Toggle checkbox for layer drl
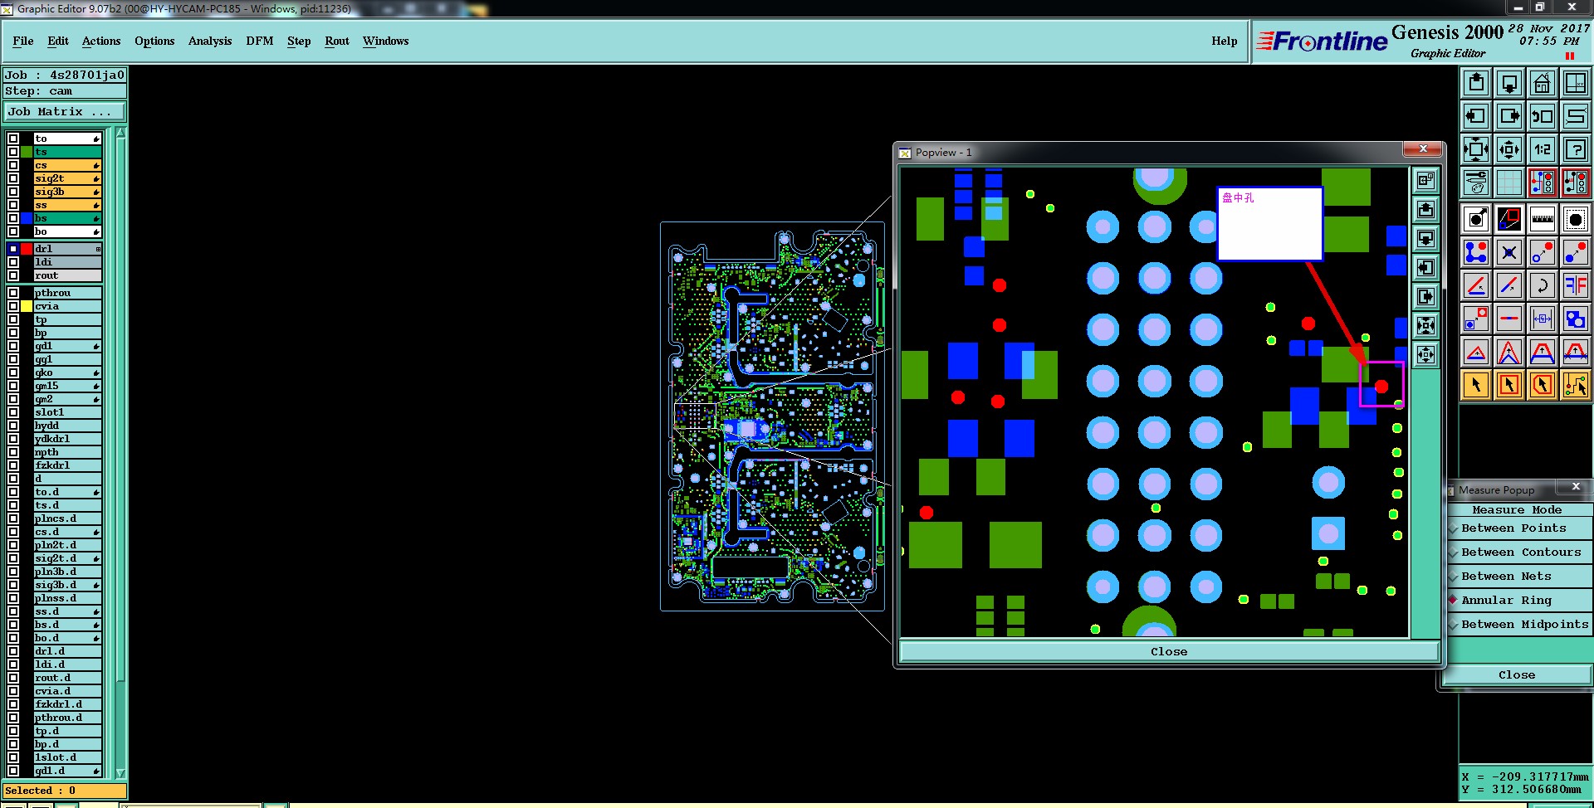Image resolution: width=1594 pixels, height=808 pixels. [13, 249]
